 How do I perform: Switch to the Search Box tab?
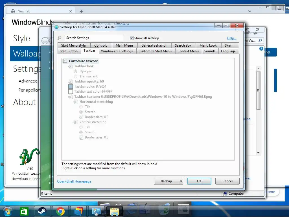[183, 45]
